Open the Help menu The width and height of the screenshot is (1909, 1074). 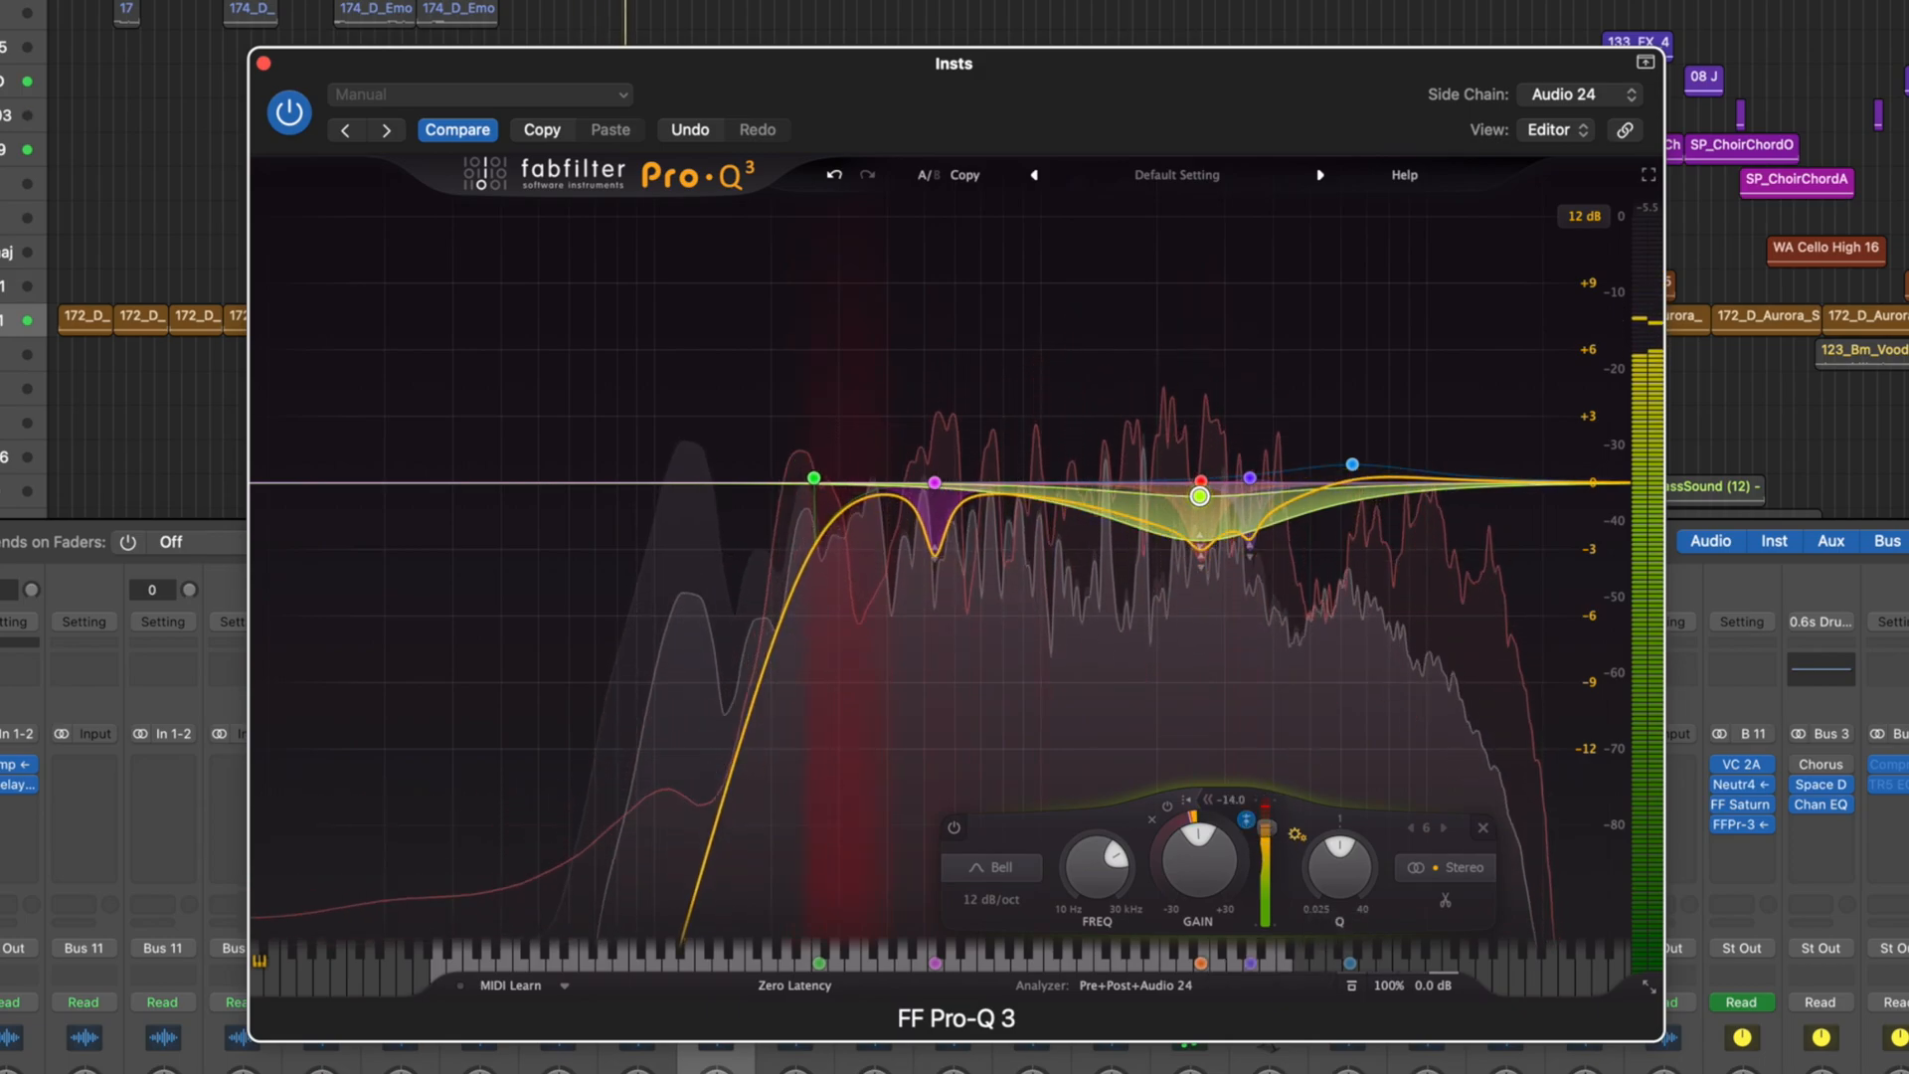tap(1405, 175)
